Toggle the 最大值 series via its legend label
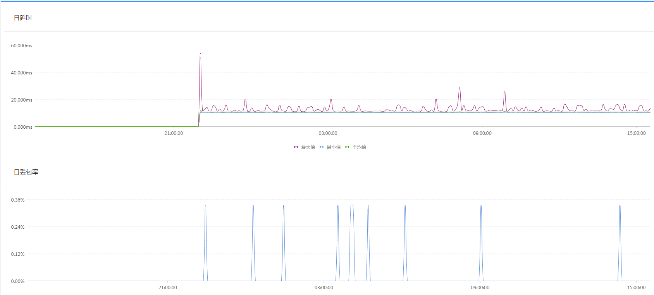The width and height of the screenshot is (654, 295). click(308, 147)
